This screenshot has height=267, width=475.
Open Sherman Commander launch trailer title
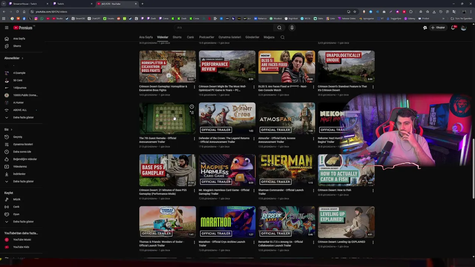(x=281, y=192)
